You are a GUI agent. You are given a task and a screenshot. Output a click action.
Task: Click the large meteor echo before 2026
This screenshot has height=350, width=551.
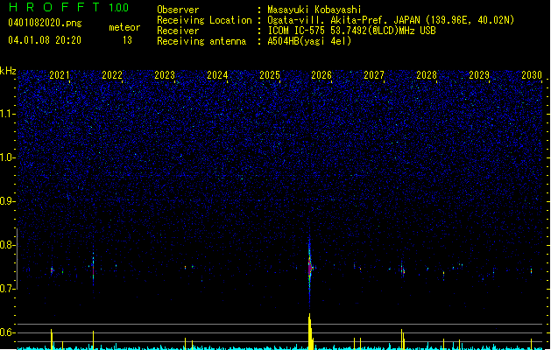click(x=309, y=269)
